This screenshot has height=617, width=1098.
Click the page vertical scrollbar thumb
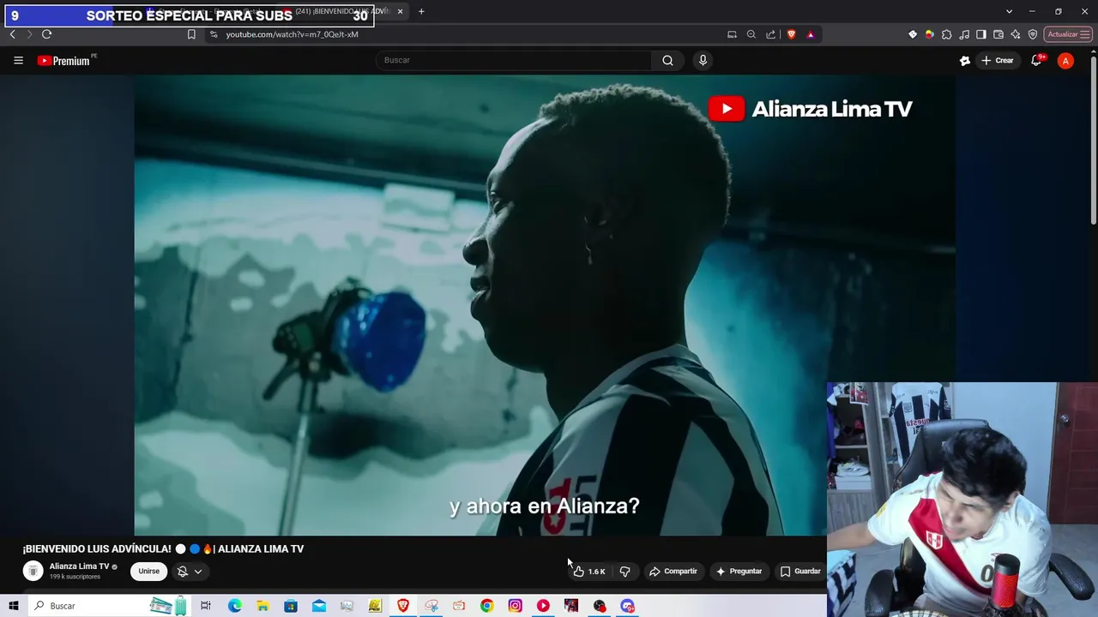pos(1093,141)
